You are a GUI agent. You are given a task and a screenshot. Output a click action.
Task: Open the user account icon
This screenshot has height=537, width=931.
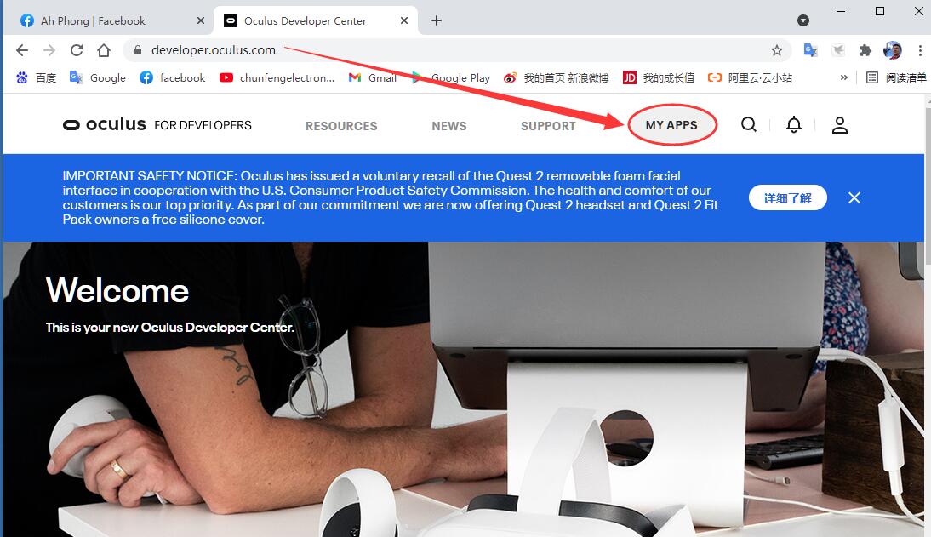click(840, 125)
